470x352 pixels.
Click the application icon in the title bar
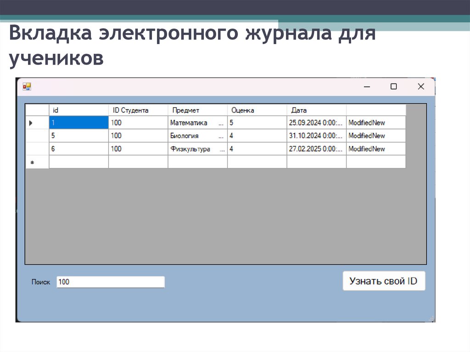click(x=27, y=87)
